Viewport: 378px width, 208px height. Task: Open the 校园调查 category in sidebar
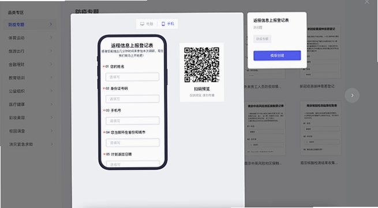pos(31,131)
